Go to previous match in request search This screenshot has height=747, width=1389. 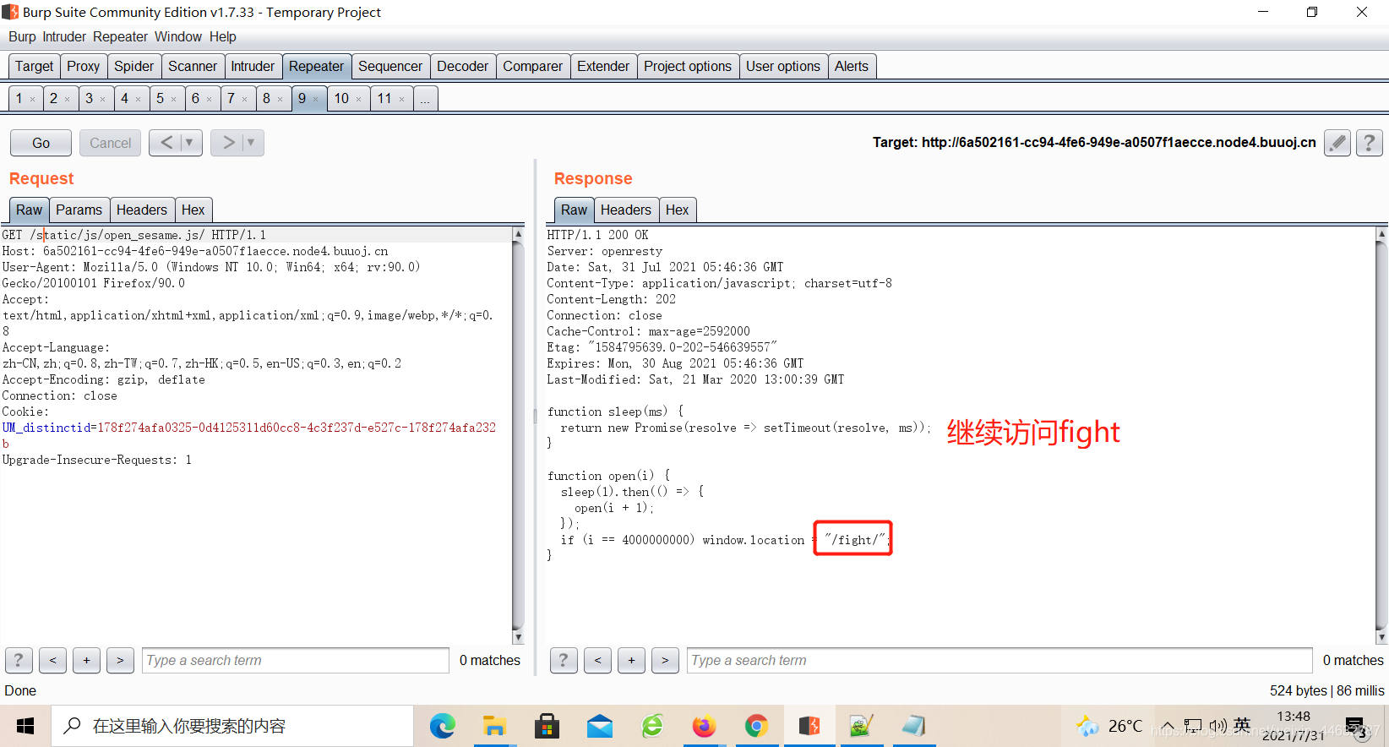click(52, 660)
